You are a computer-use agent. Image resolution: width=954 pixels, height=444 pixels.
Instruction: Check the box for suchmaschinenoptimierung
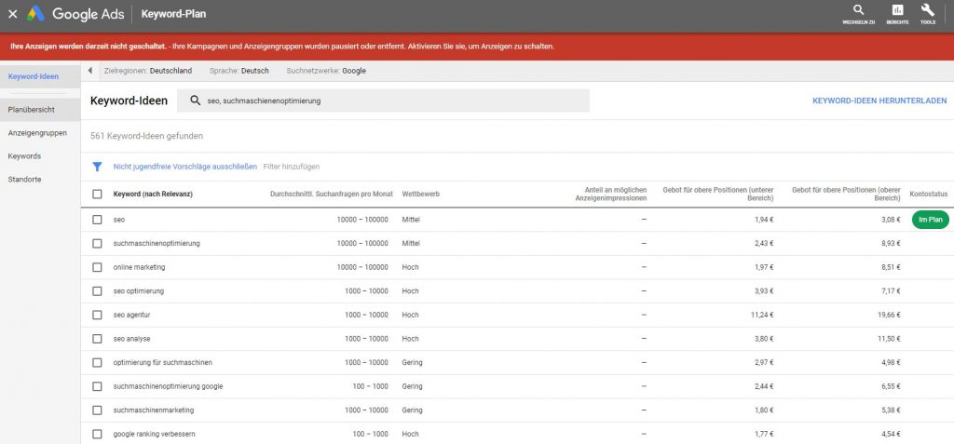pos(97,243)
